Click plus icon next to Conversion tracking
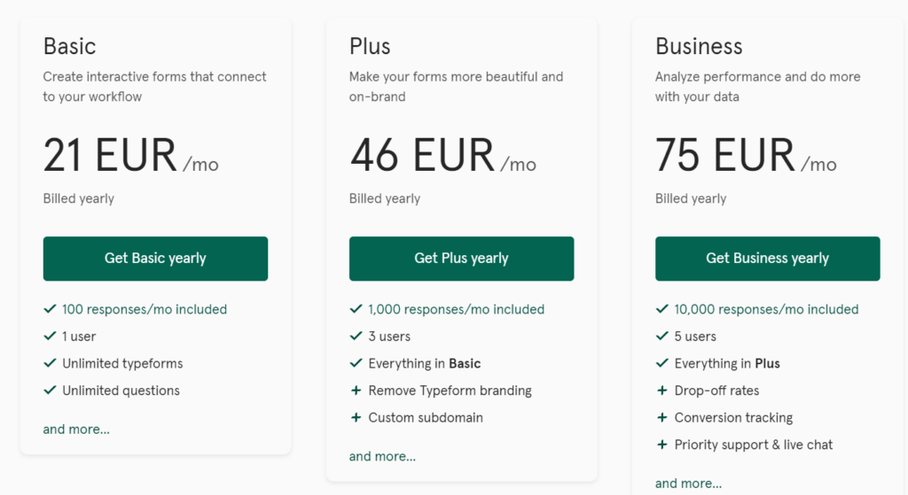908x495 pixels. point(661,418)
